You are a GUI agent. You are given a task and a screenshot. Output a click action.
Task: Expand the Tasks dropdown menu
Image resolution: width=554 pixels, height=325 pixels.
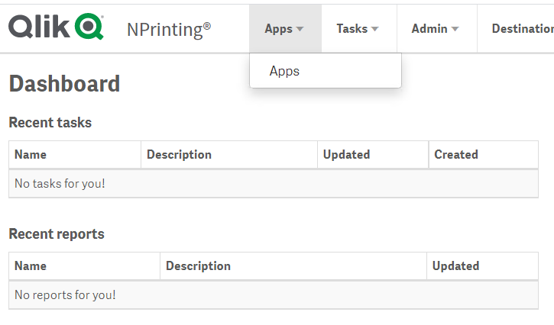click(x=359, y=28)
